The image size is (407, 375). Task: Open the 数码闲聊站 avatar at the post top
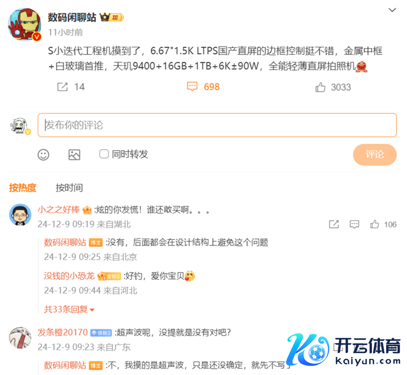(25, 25)
